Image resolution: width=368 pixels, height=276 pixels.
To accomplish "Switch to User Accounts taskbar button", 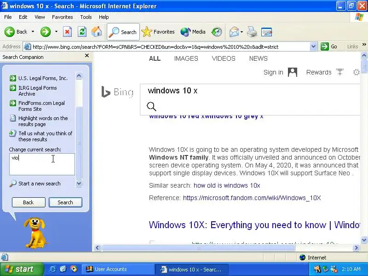I will (x=118, y=269).
